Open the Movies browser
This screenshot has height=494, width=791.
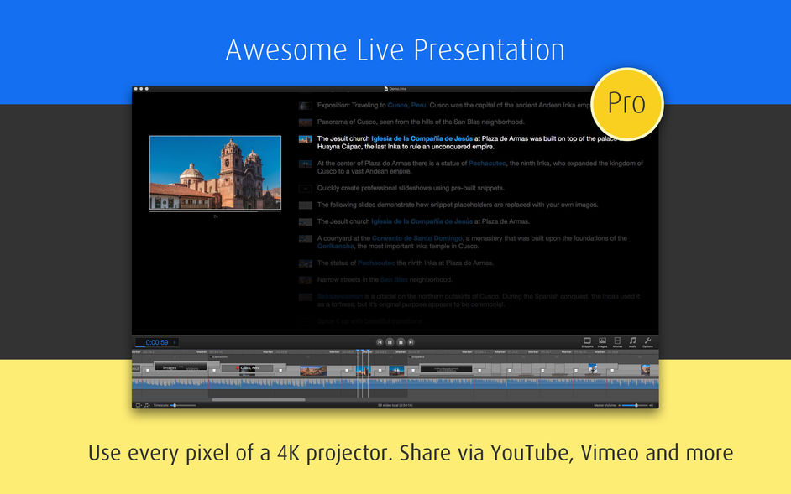tap(617, 343)
